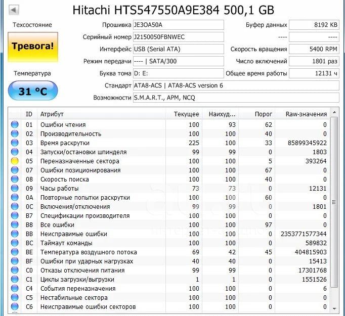
Task: Select status icon for Часы работы
Action: point(15,188)
